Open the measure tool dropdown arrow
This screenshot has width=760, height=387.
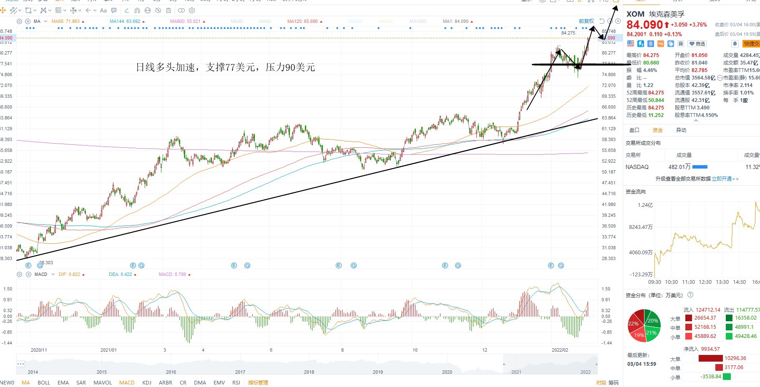pos(80,10)
